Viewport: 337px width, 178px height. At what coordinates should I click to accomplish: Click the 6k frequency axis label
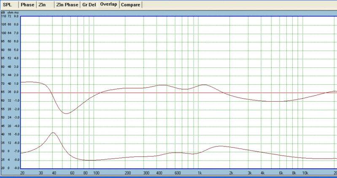pyautogui.click(x=281, y=173)
